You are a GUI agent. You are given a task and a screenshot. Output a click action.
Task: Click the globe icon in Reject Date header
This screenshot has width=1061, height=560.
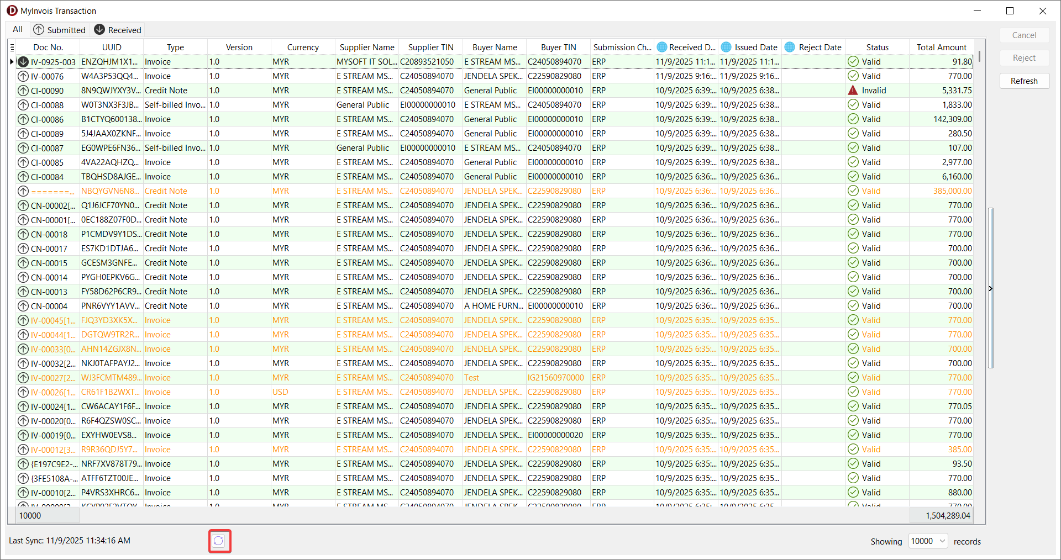[790, 47]
